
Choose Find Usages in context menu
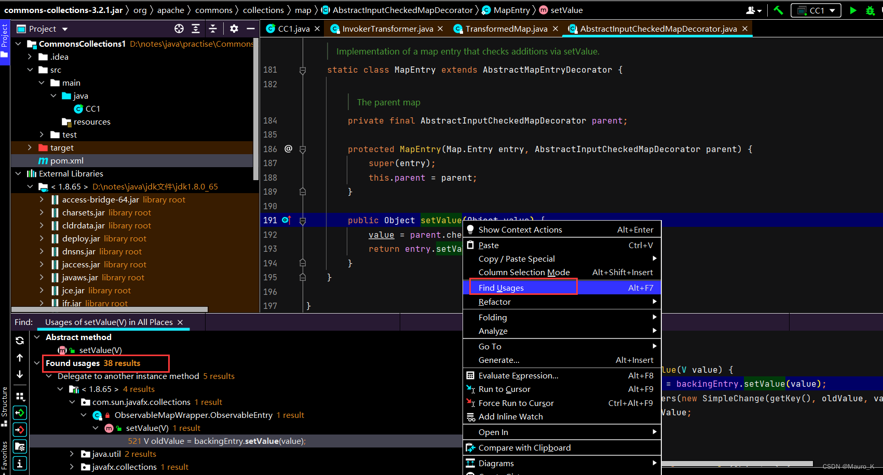pyautogui.click(x=562, y=288)
